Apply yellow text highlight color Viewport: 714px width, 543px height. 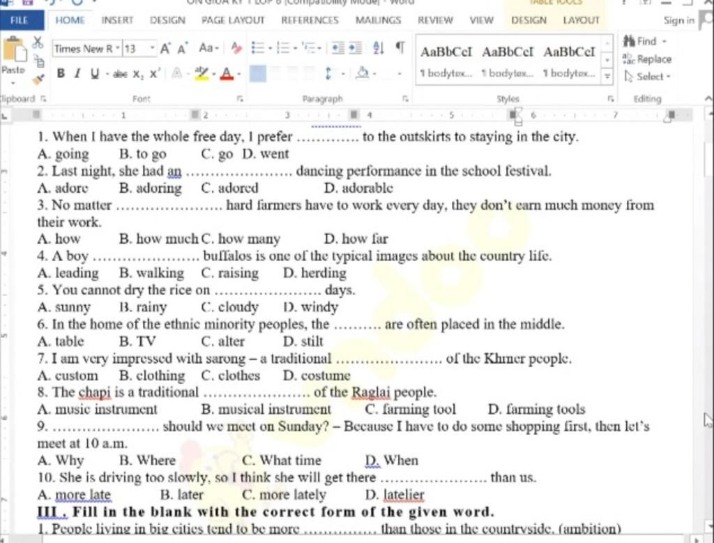pyautogui.click(x=201, y=73)
